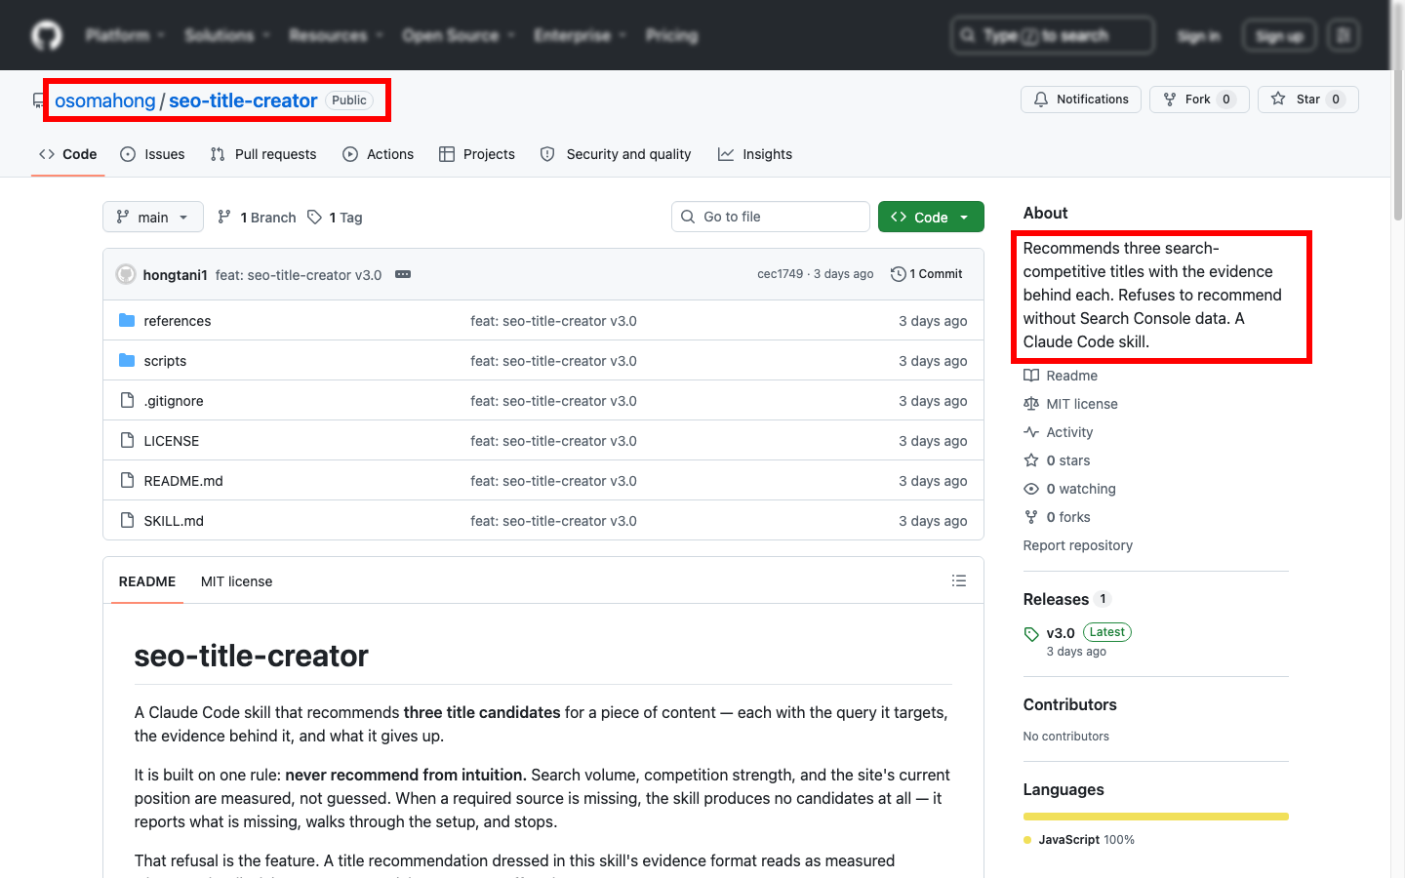The width and height of the screenshot is (1405, 878).
Task: Open the seo-title-creator repository link
Action: [x=243, y=100]
